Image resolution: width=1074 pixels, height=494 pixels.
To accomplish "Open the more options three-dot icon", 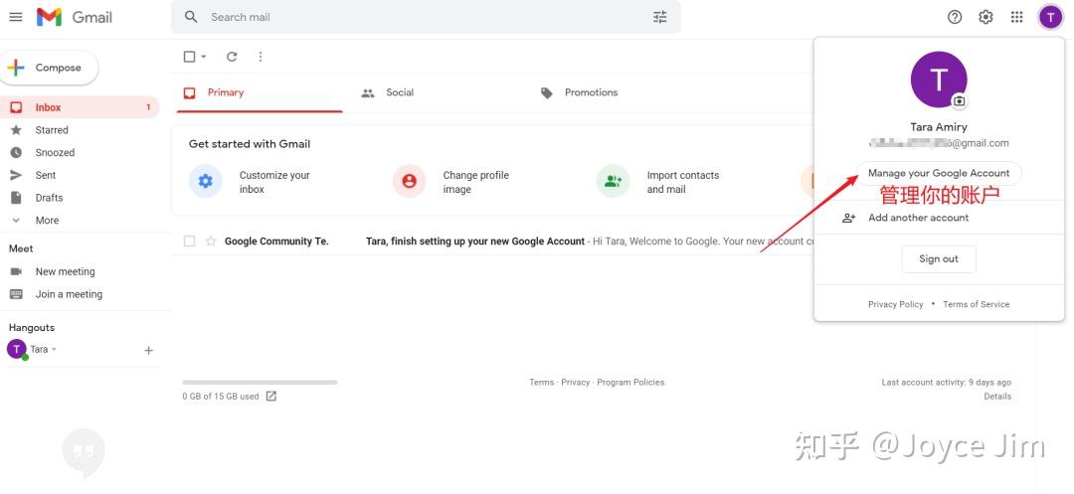I will (261, 57).
